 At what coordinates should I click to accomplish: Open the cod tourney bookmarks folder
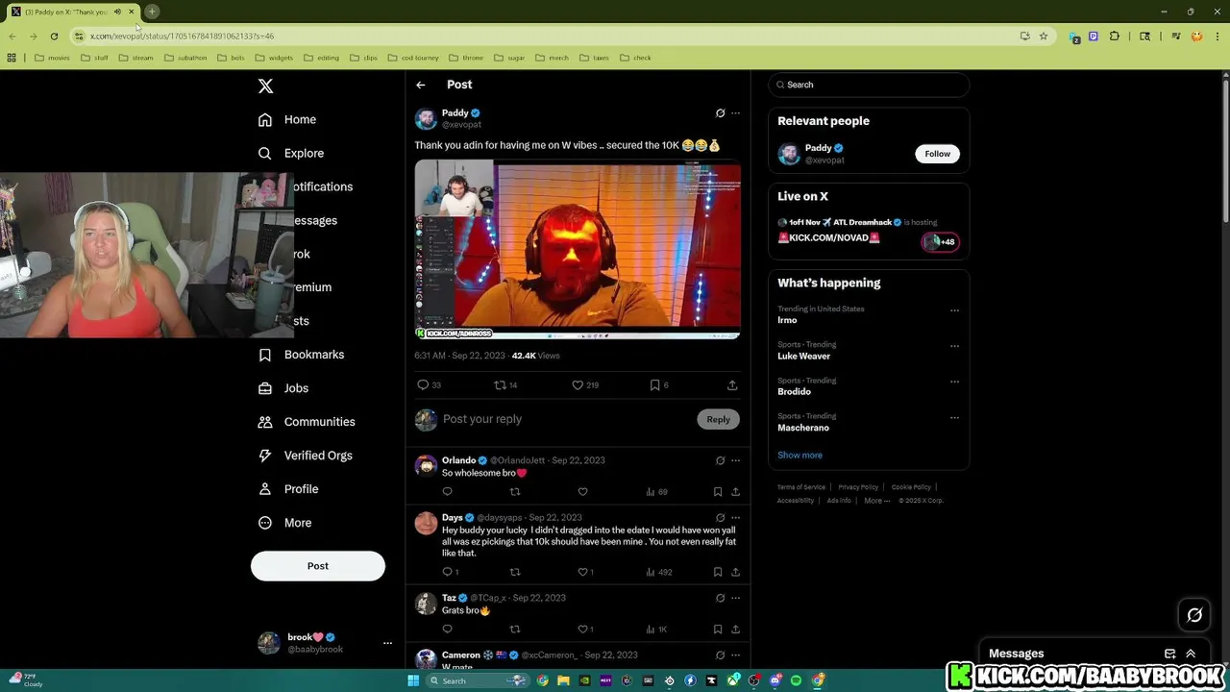412,58
